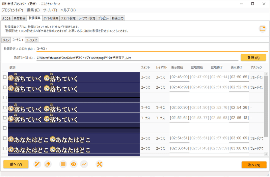This screenshot has width=270, height=177.
Task: Click the lyrics setting name field コーラス 1
Action: pyautogui.click(x=152, y=49)
